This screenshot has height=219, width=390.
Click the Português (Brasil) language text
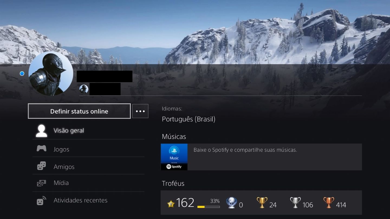pyautogui.click(x=188, y=119)
